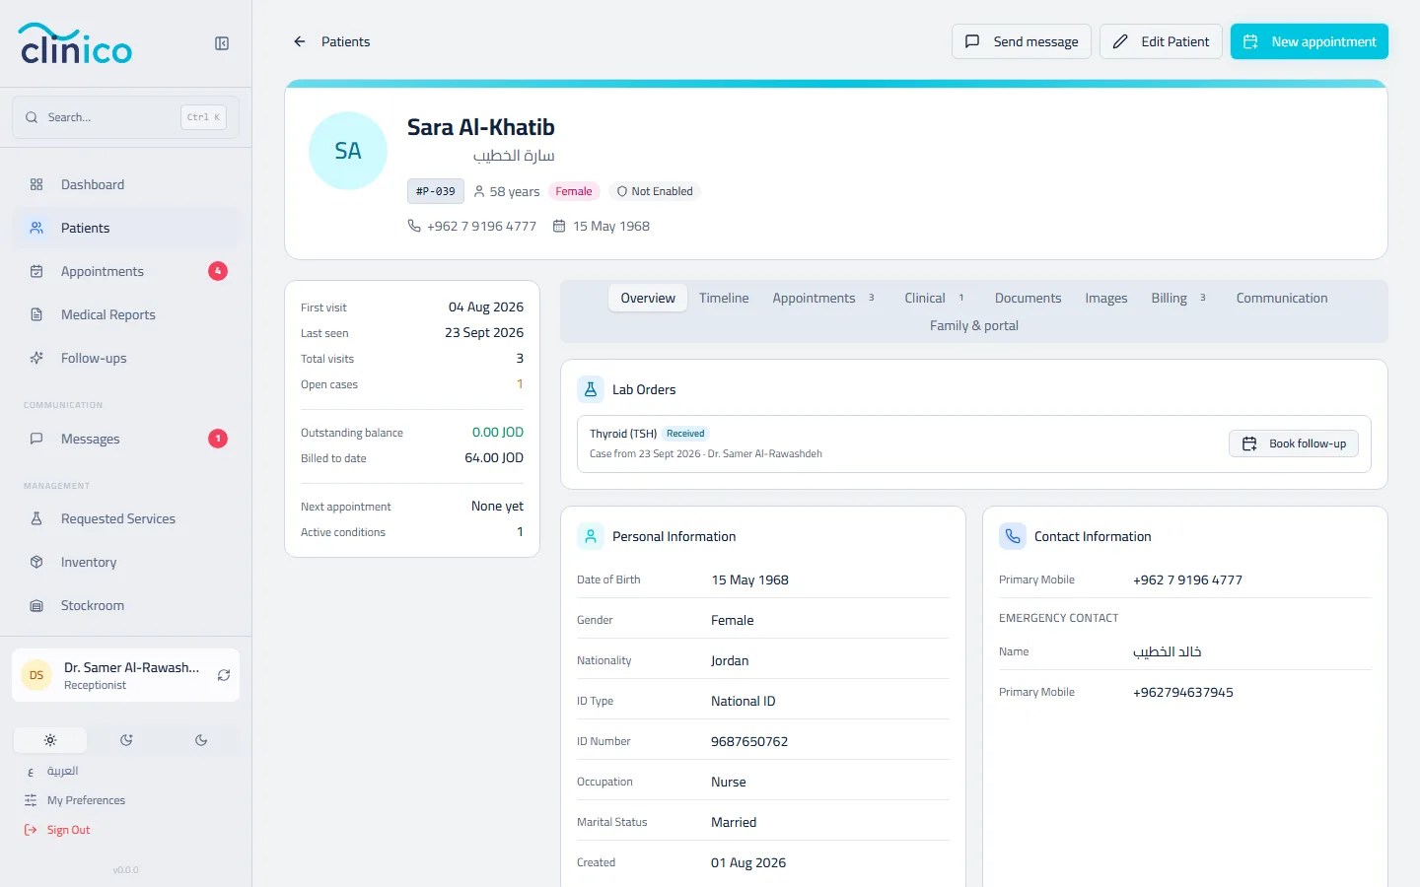Screen dimensions: 1420x887
Task: Click the Patients people icon in sidebar
Action: tap(36, 228)
